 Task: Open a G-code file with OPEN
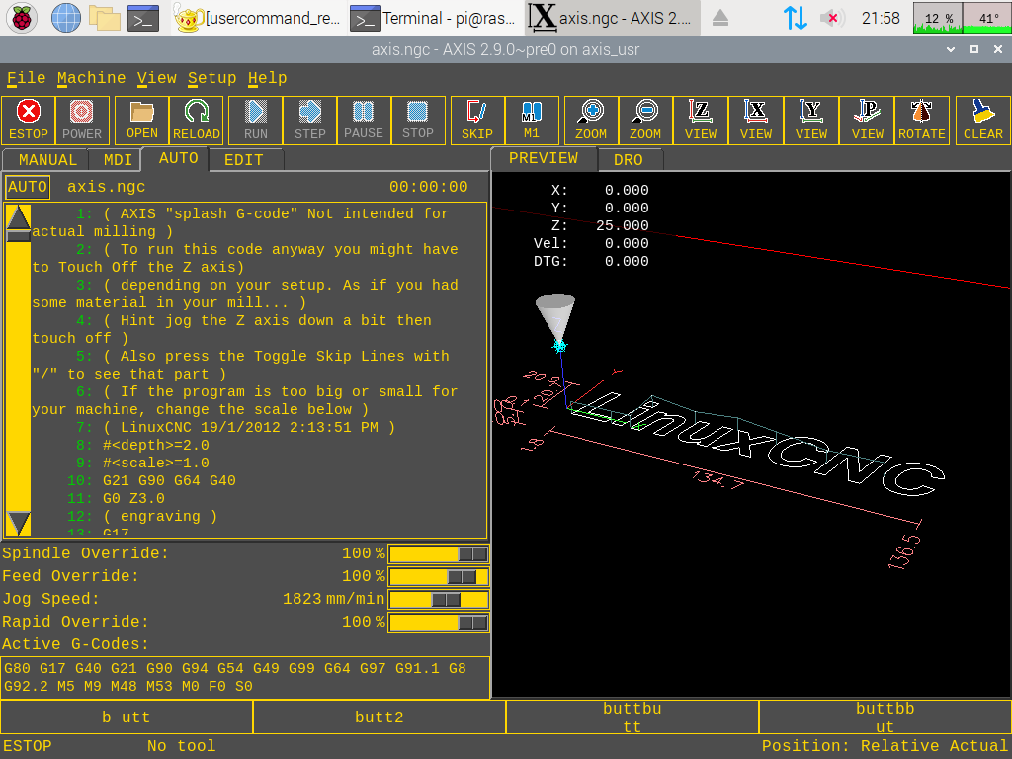tap(142, 121)
